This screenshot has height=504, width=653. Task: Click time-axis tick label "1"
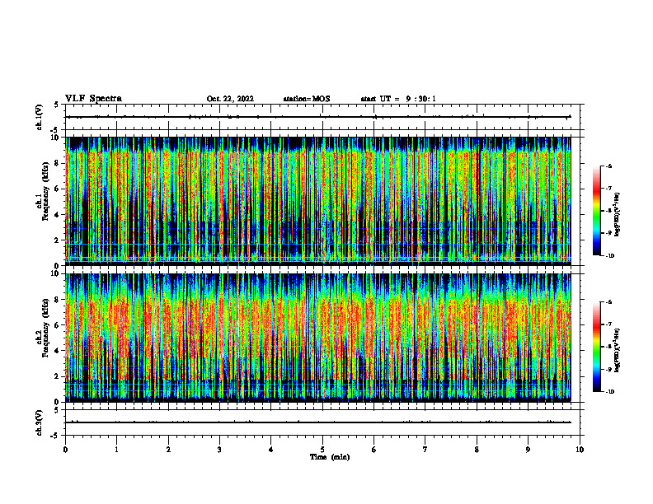[x=116, y=450]
